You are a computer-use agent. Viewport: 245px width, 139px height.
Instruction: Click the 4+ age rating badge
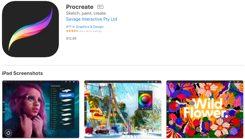(x=100, y=7)
